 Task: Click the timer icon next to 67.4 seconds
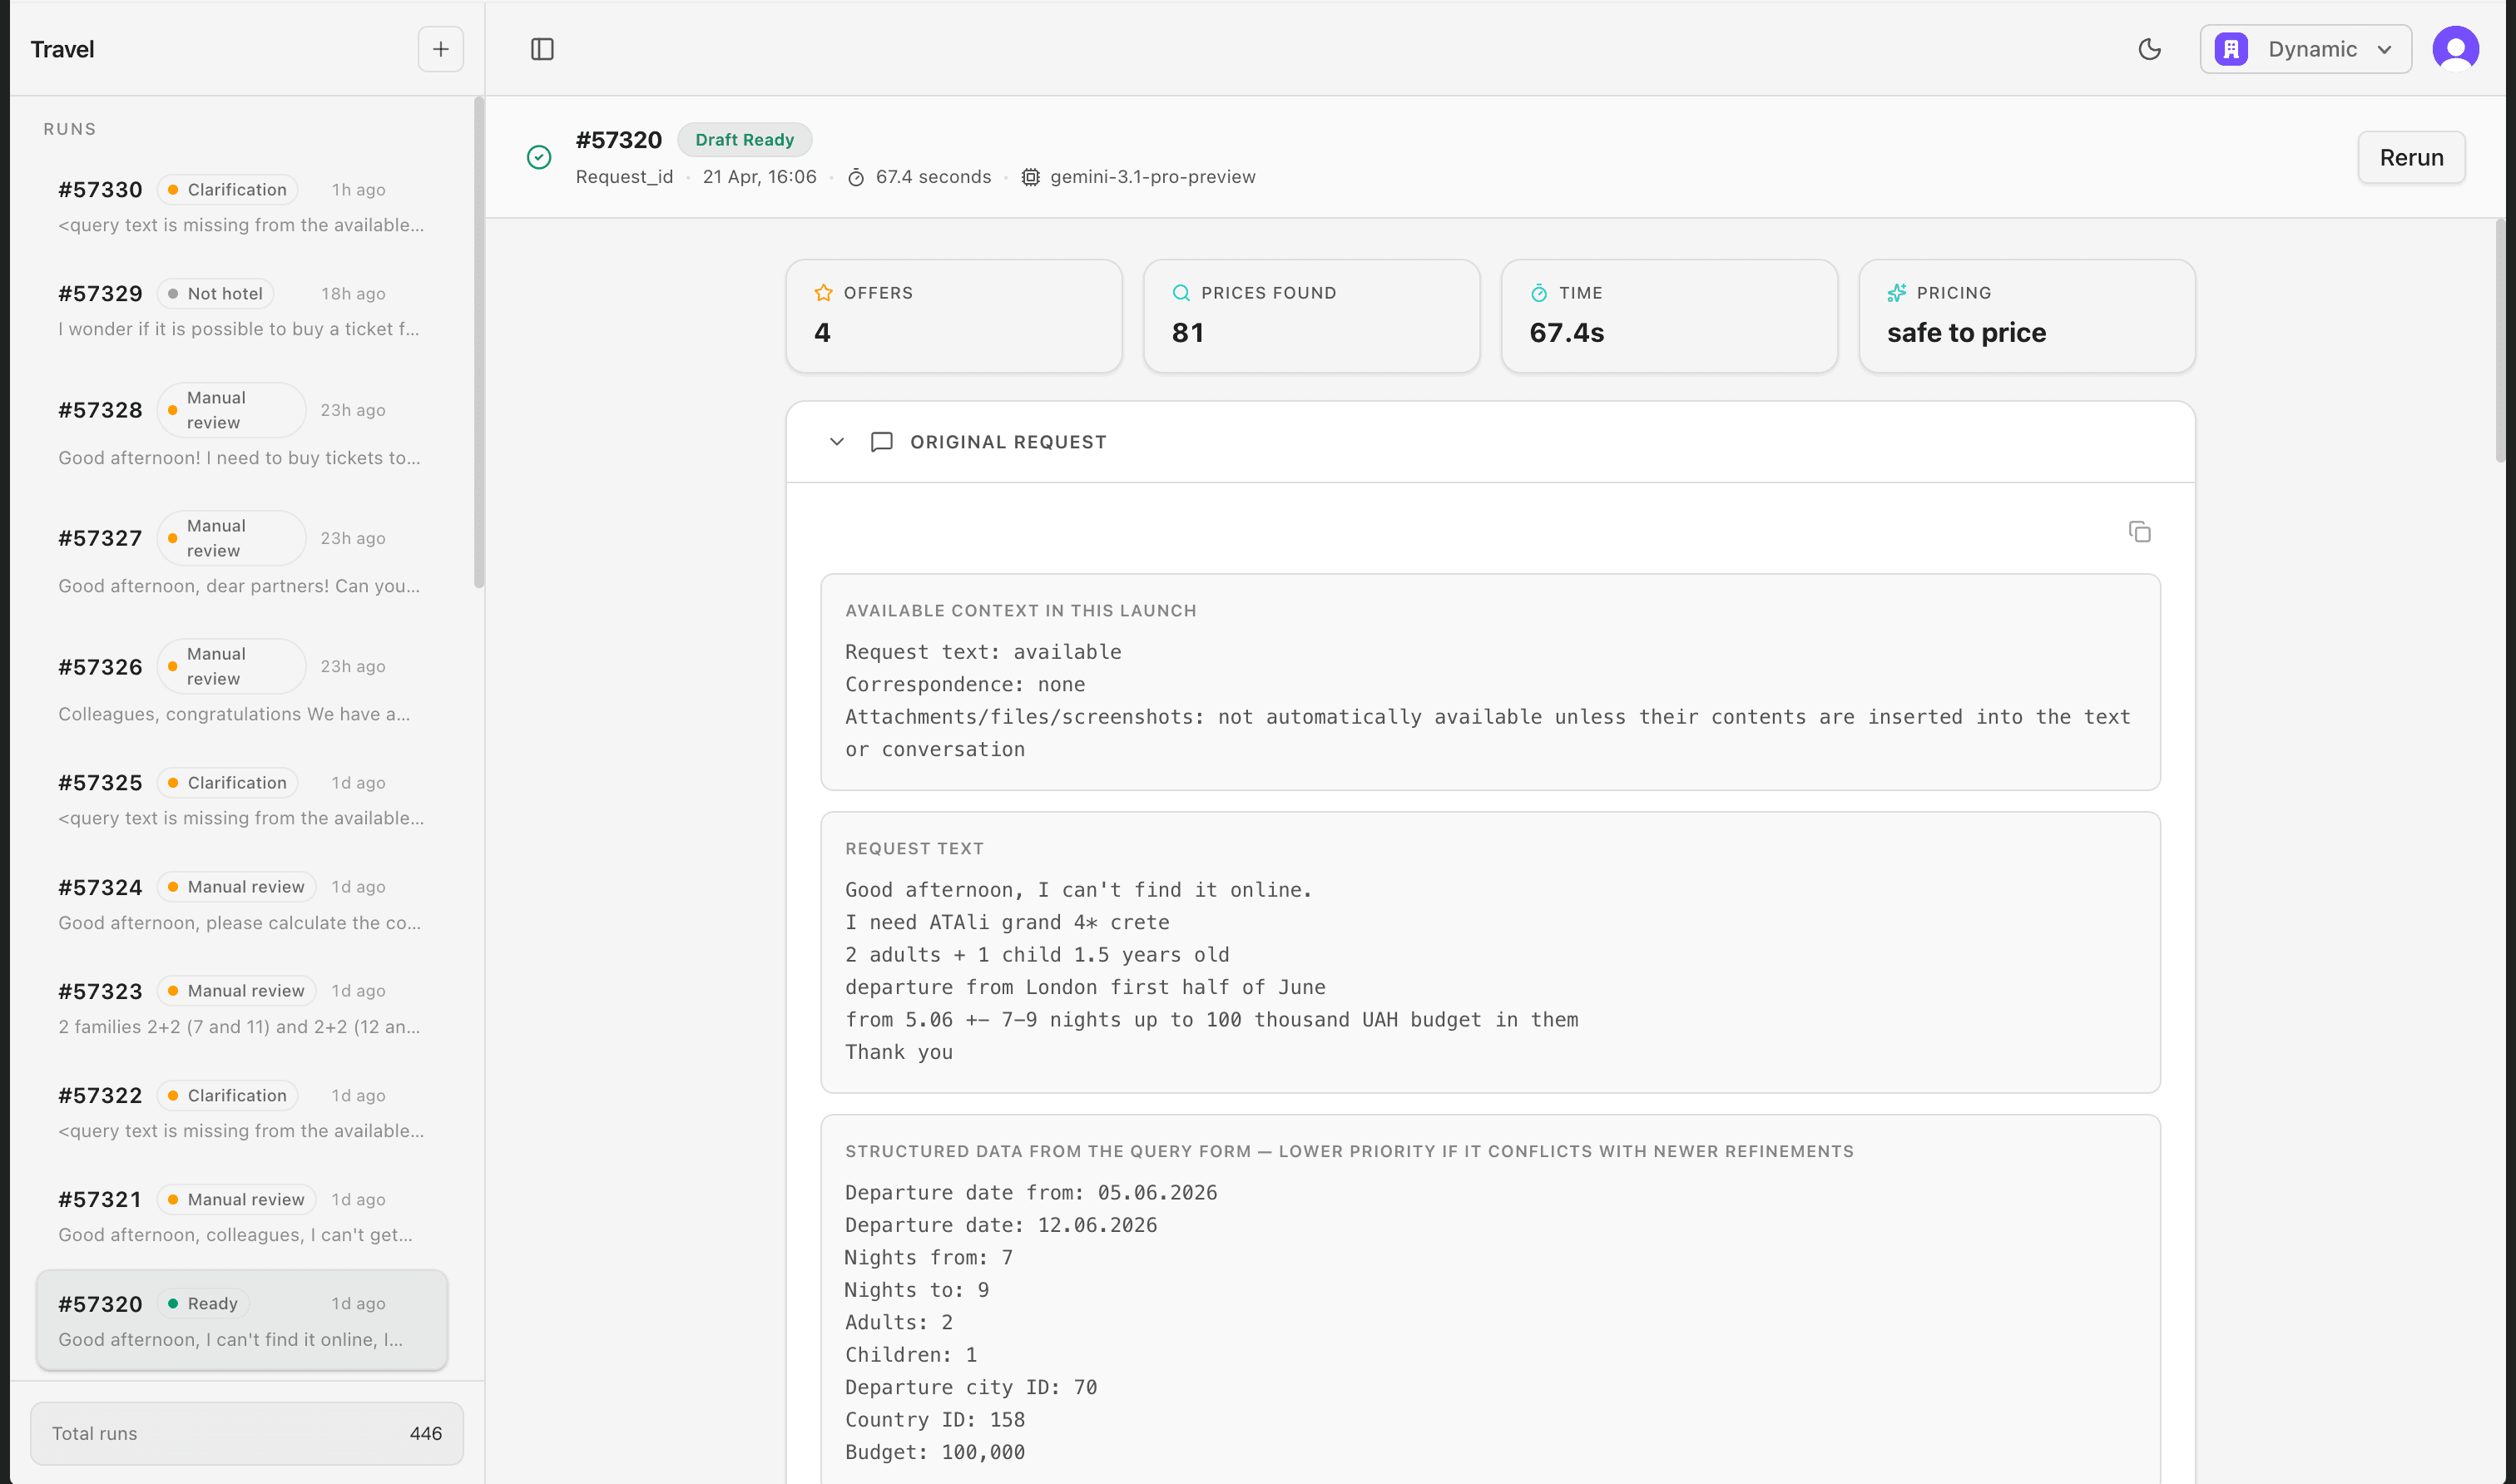(x=857, y=177)
